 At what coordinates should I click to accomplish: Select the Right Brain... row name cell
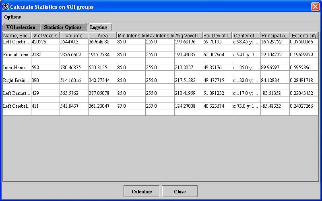[17, 80]
